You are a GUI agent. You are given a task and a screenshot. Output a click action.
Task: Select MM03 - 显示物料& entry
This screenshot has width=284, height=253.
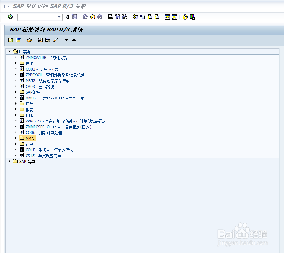[56, 98]
